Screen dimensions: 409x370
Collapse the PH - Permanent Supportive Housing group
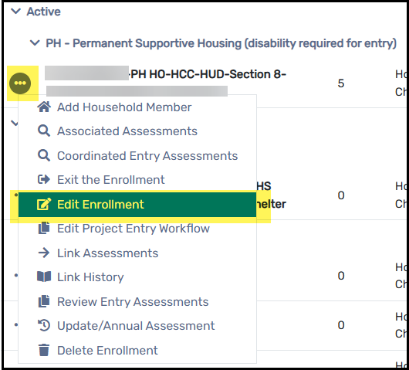[x=35, y=42]
